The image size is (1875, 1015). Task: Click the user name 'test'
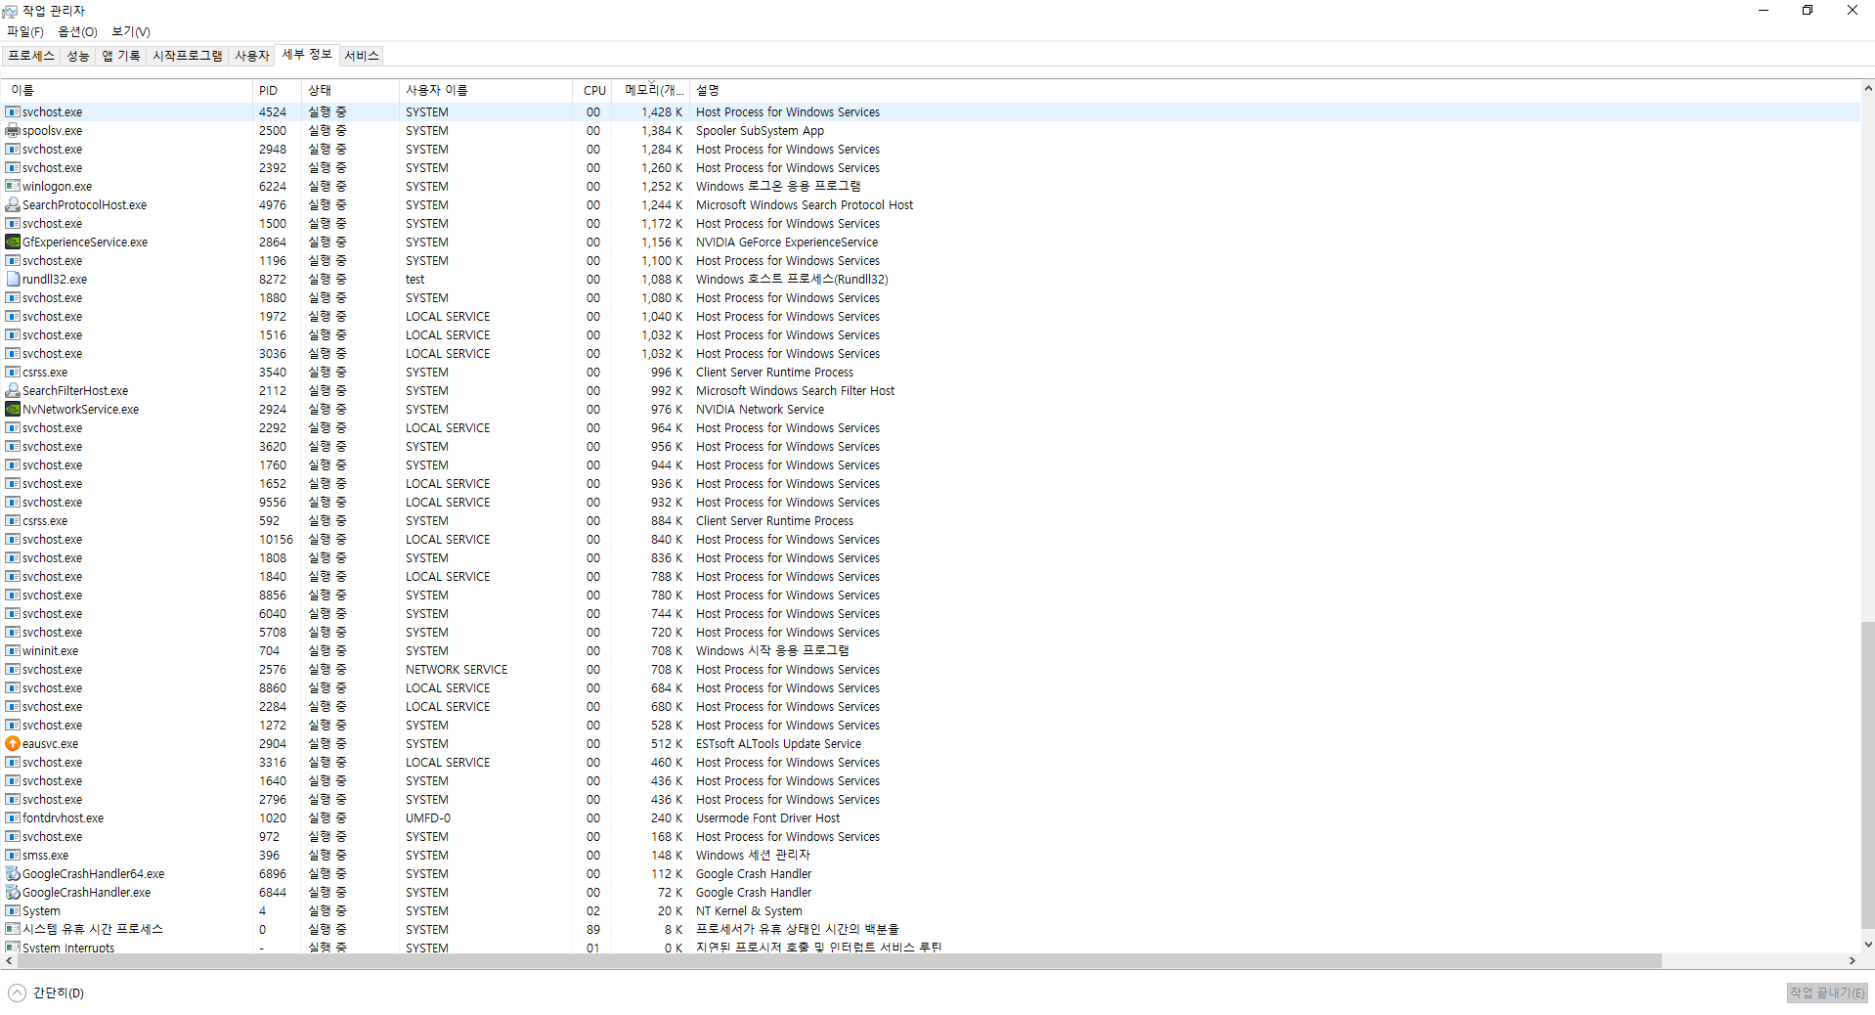click(415, 280)
